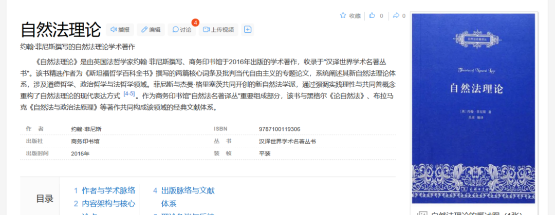Click the plus icon beside 上传视频
This screenshot has width=555, height=215.
tap(248, 30)
